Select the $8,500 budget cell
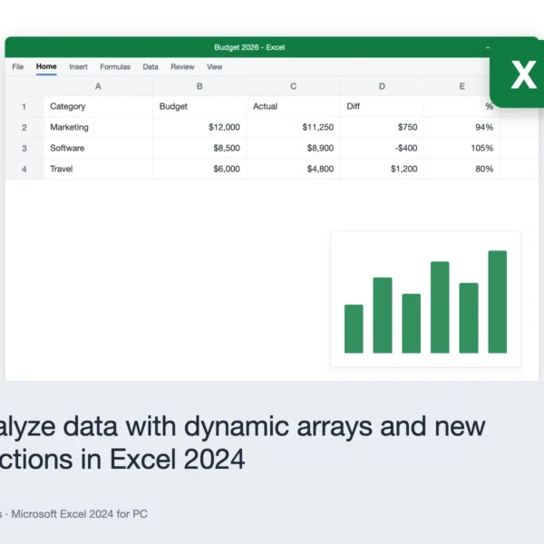544x544 pixels. tap(199, 148)
